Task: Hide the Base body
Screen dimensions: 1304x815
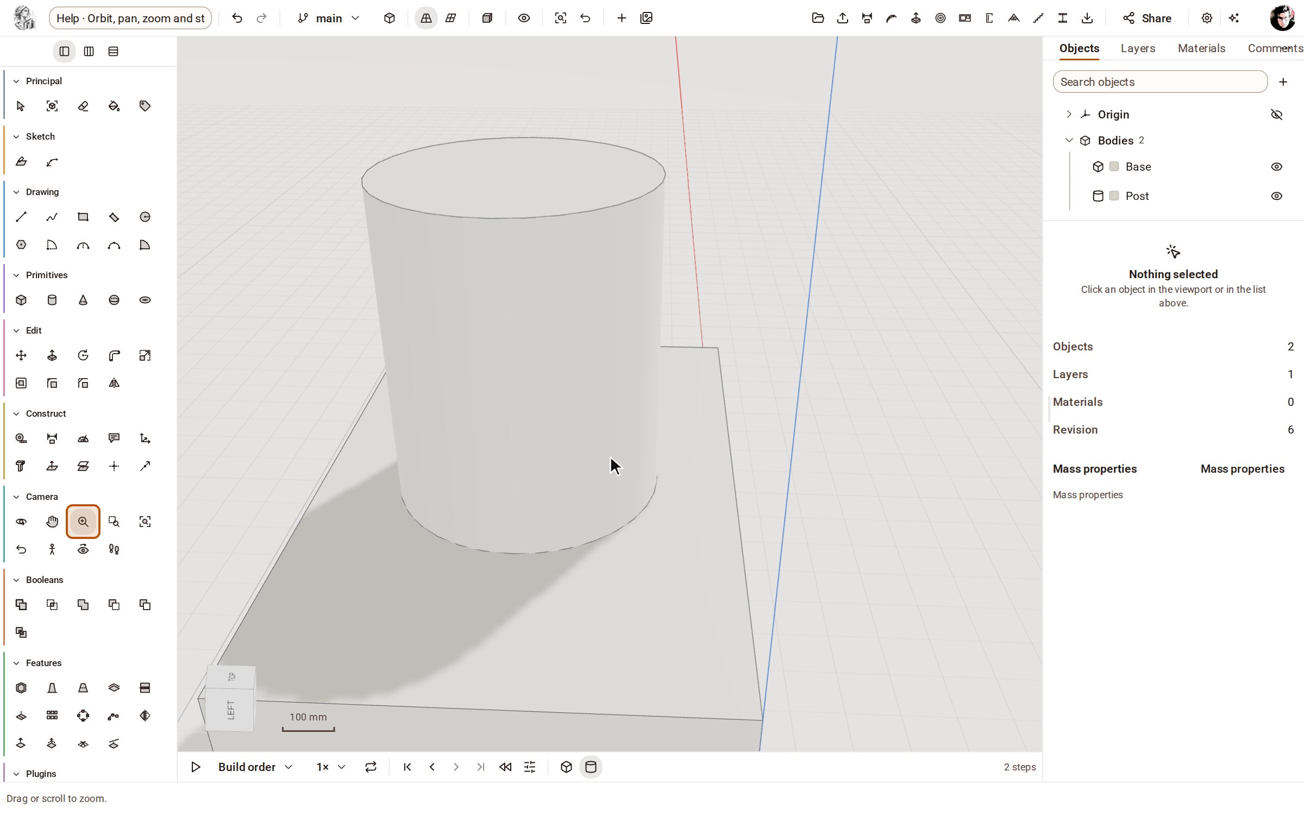Action: pyautogui.click(x=1277, y=167)
